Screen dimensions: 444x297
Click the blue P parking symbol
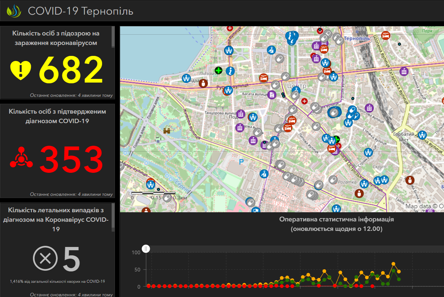pos(241,162)
